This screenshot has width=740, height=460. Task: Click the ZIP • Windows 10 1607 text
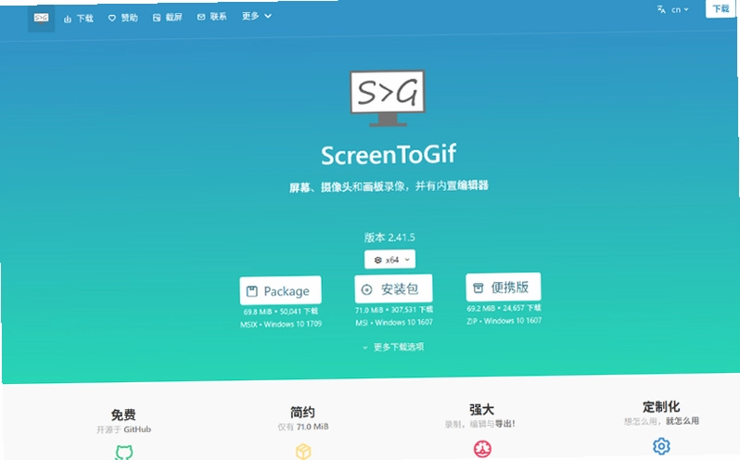(504, 321)
